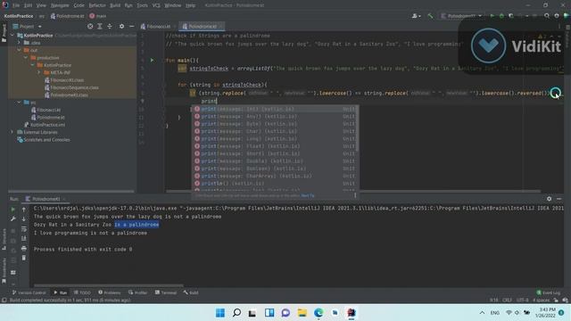Collapse all in Project panel
The height and width of the screenshot is (321, 571).
(x=110, y=26)
